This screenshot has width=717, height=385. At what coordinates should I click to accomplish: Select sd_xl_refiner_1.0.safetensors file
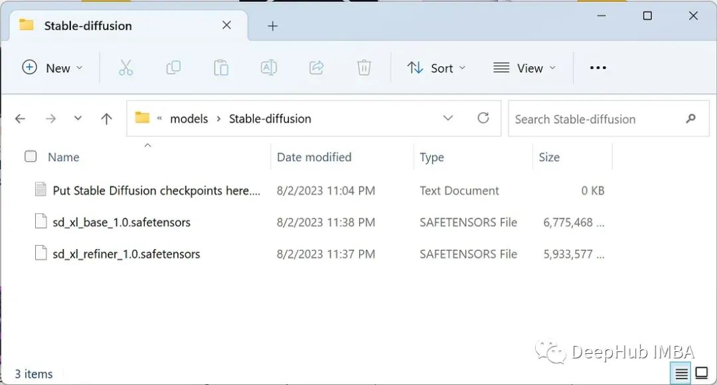tap(126, 254)
